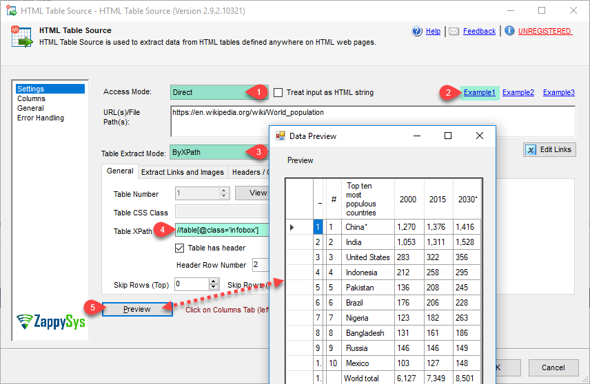Click the Mexico cell in preview

pyautogui.click(x=368, y=363)
